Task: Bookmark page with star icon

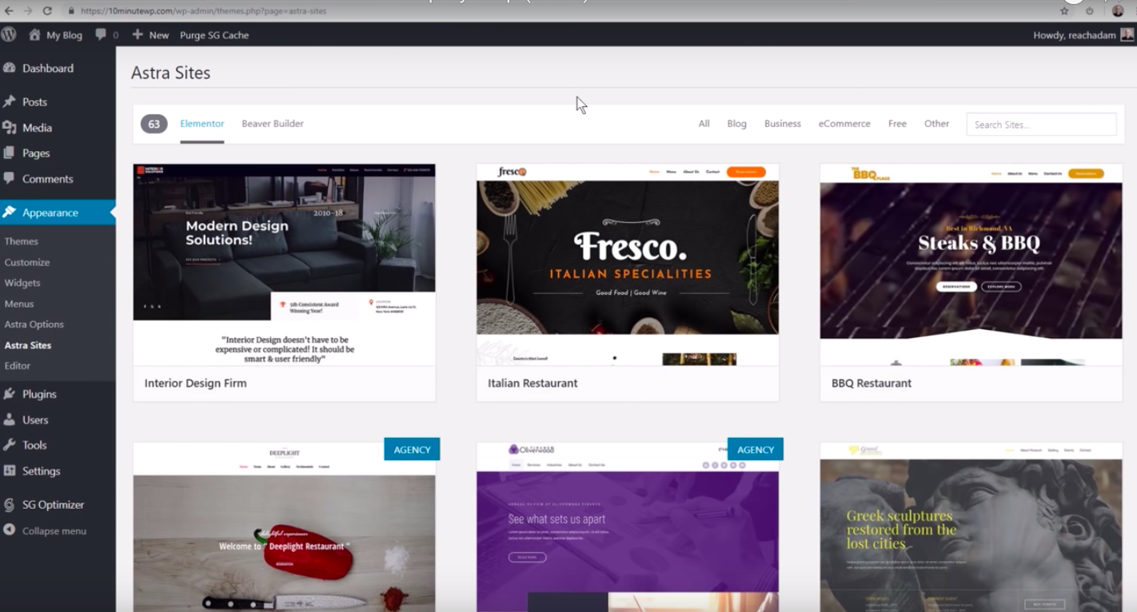Action: coord(1064,10)
